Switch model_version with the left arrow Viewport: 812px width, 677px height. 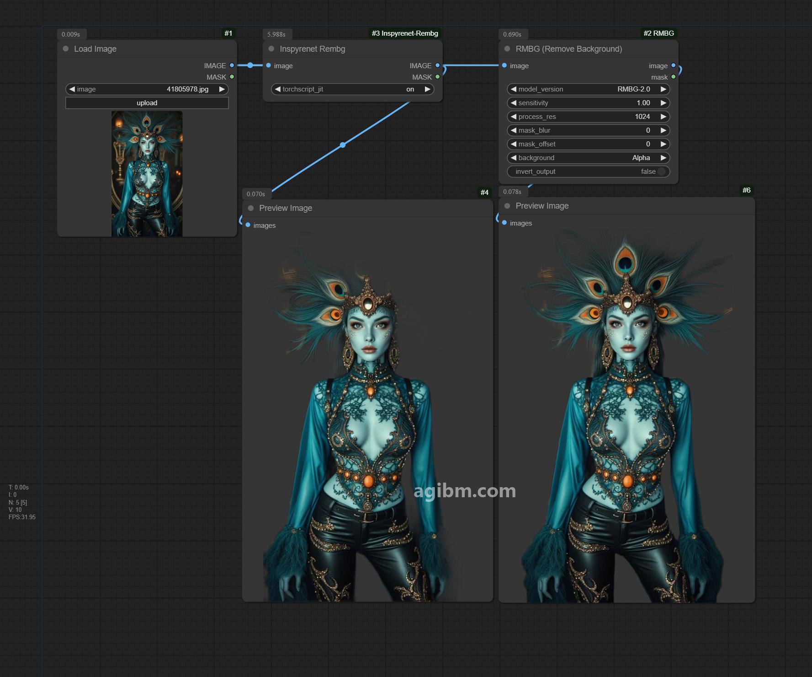(514, 89)
